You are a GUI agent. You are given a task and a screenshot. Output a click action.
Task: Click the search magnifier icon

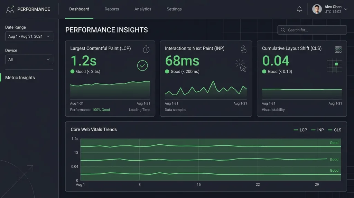(x=283, y=30)
